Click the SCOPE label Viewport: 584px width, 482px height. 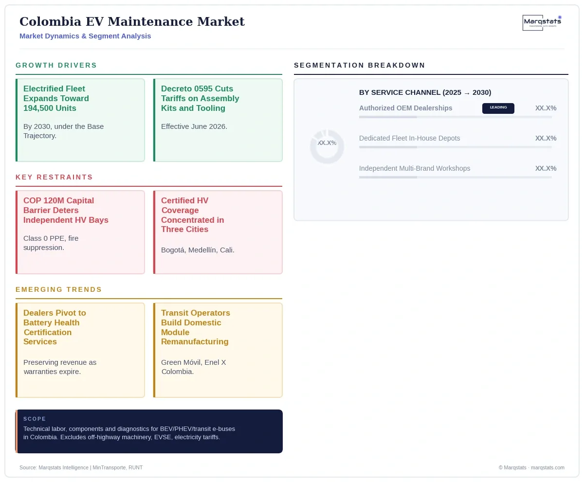pyautogui.click(x=35, y=419)
